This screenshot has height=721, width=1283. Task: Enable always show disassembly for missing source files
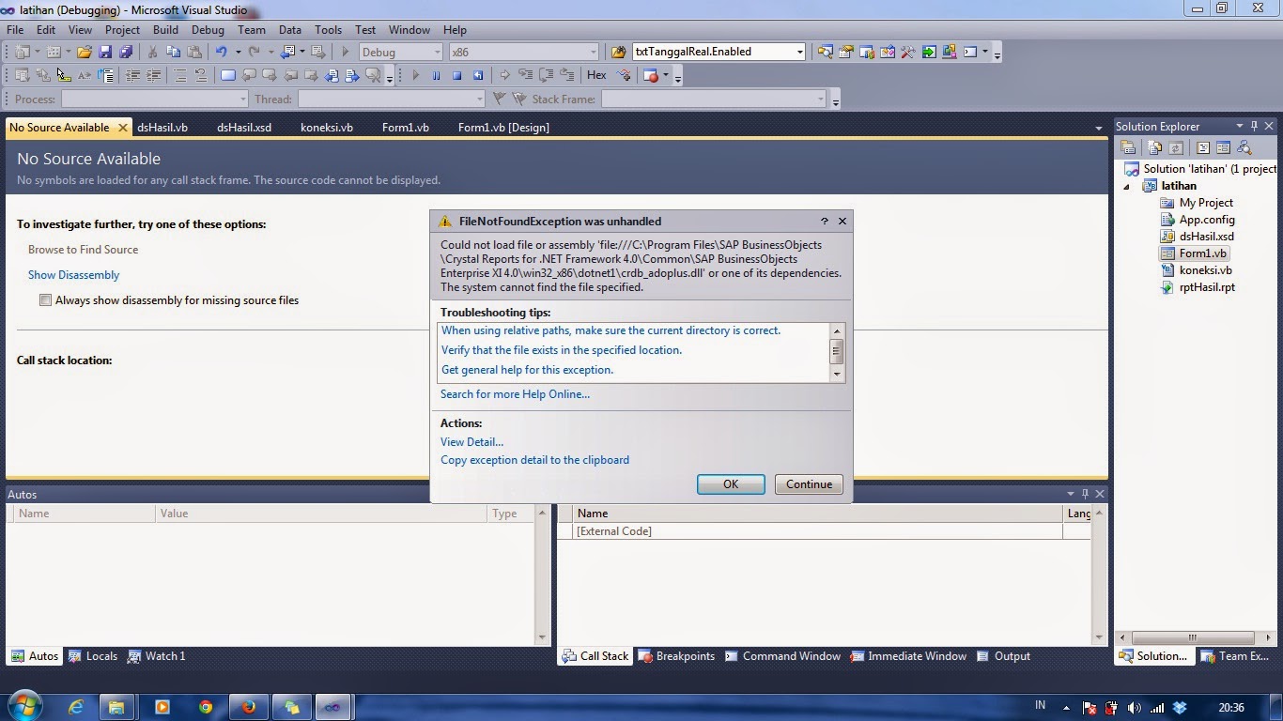click(x=45, y=299)
